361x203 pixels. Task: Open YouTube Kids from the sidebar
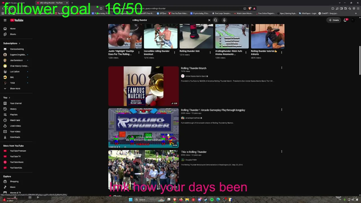click(x=16, y=168)
